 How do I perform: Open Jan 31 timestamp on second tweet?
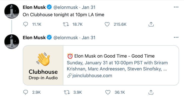[88, 37]
